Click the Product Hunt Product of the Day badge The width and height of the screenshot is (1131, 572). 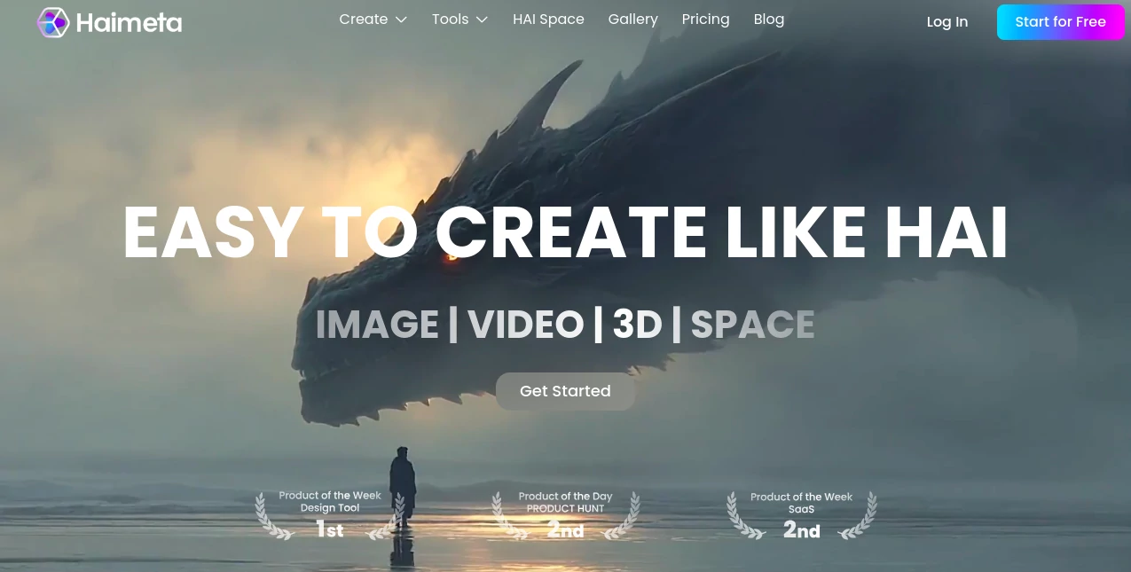[565, 514]
